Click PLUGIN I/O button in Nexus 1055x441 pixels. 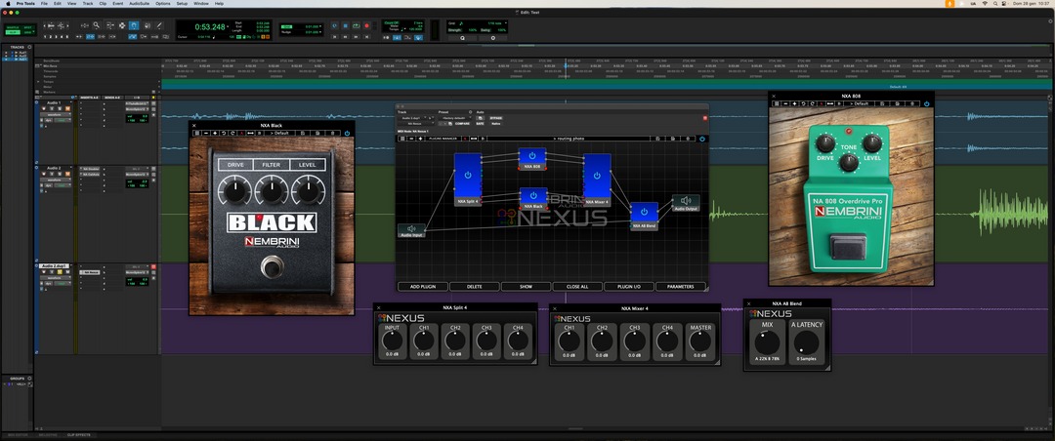[629, 287]
